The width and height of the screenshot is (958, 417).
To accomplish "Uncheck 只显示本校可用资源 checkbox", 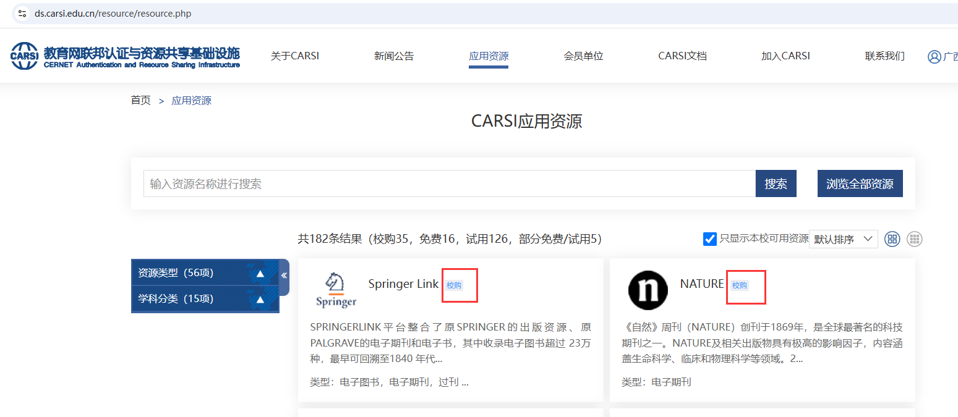I will click(x=710, y=239).
